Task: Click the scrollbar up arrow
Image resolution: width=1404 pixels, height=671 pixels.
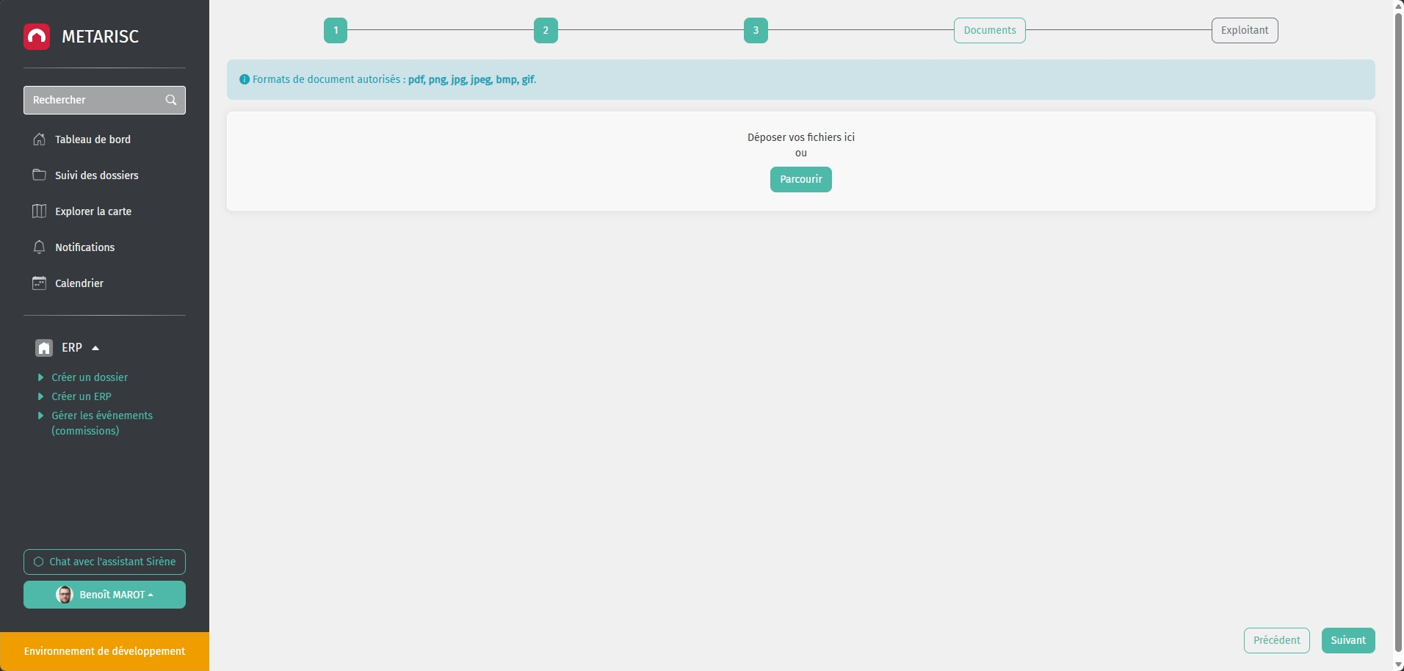Action: point(1399,6)
